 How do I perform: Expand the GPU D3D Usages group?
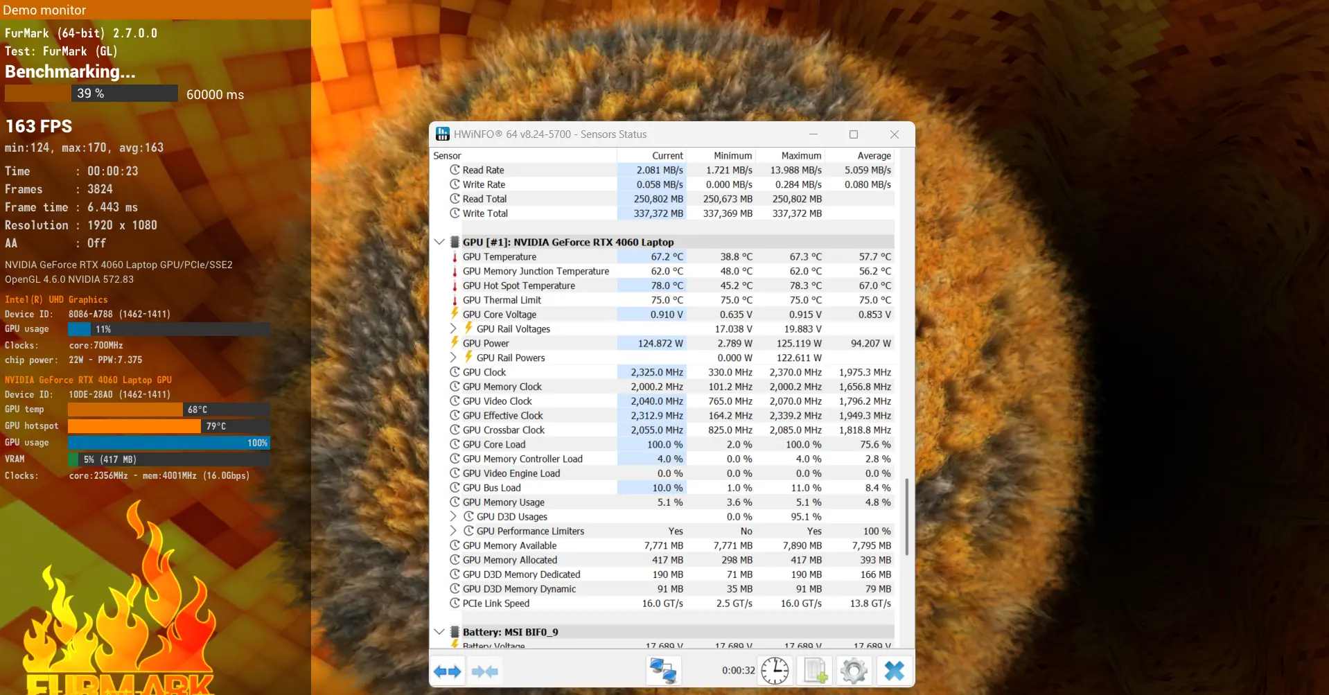pyautogui.click(x=453, y=516)
